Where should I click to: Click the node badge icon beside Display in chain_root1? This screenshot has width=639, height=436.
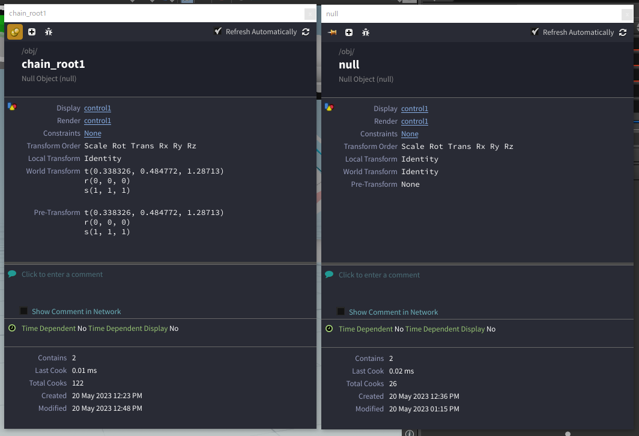pyautogui.click(x=12, y=106)
